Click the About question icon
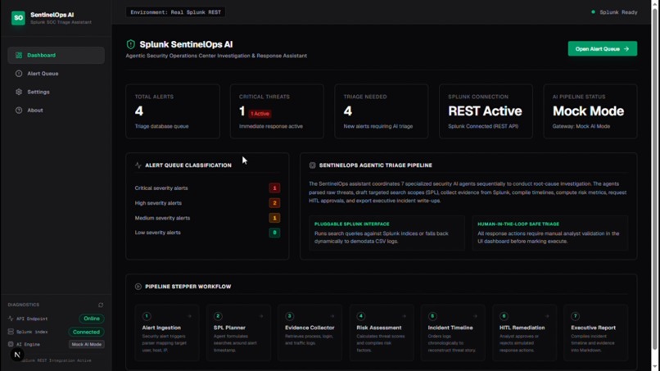 click(x=19, y=111)
